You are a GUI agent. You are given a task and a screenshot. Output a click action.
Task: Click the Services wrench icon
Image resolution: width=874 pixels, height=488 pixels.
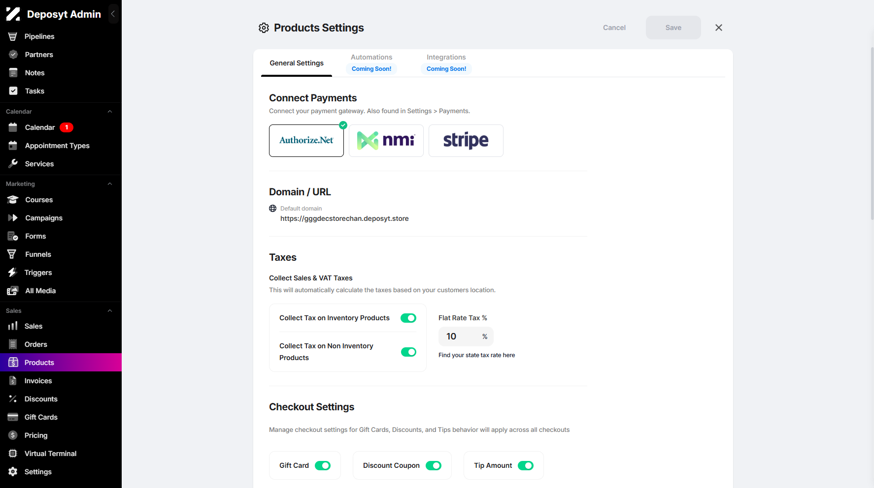coord(13,164)
